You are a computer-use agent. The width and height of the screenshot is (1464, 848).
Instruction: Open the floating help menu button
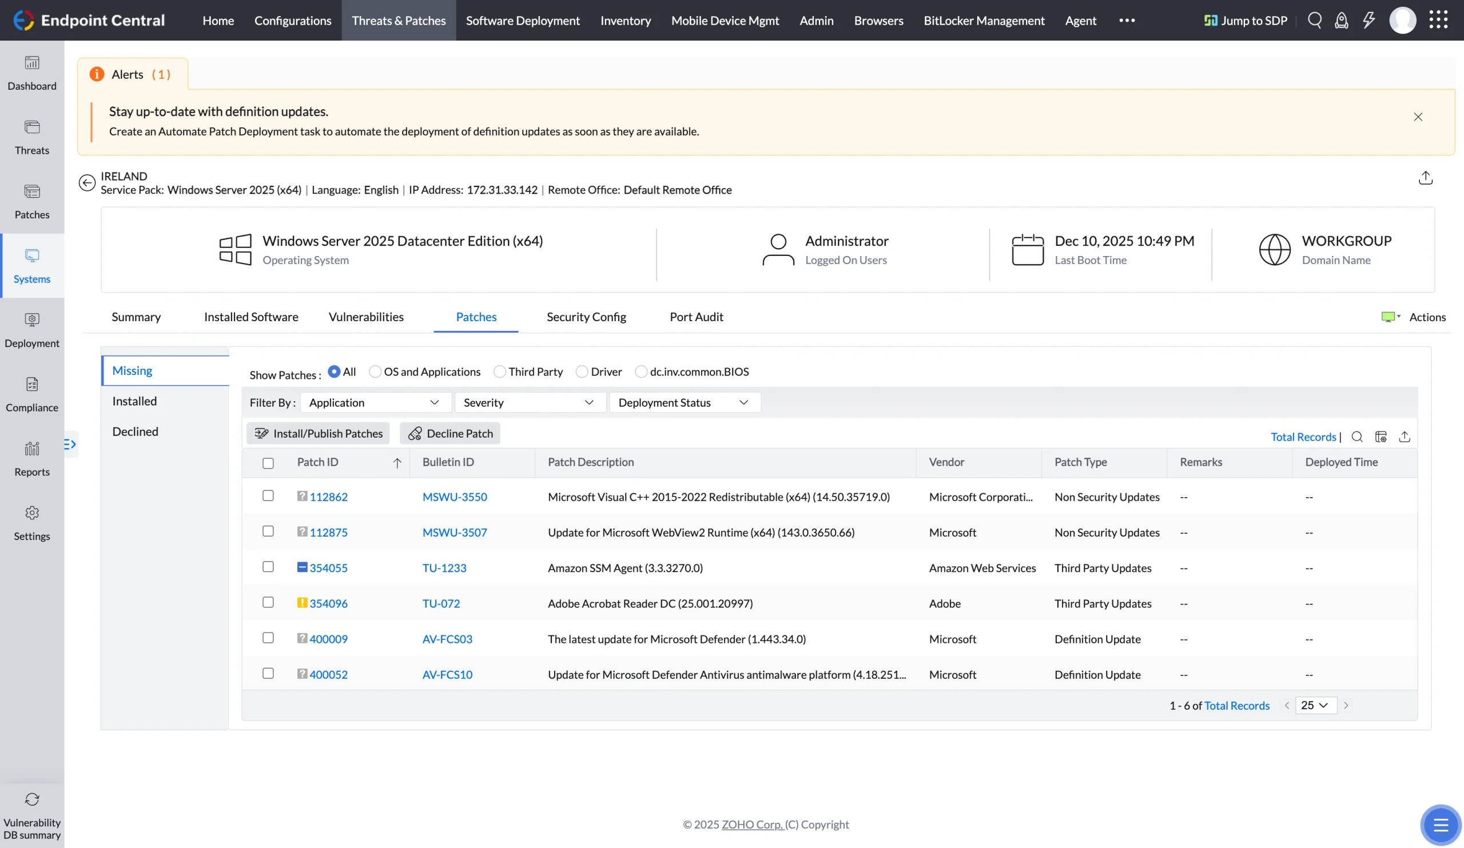tap(1441, 824)
